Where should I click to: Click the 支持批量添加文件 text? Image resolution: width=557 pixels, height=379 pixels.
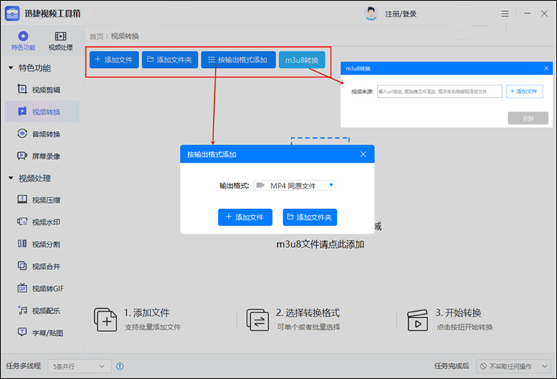[x=153, y=327]
